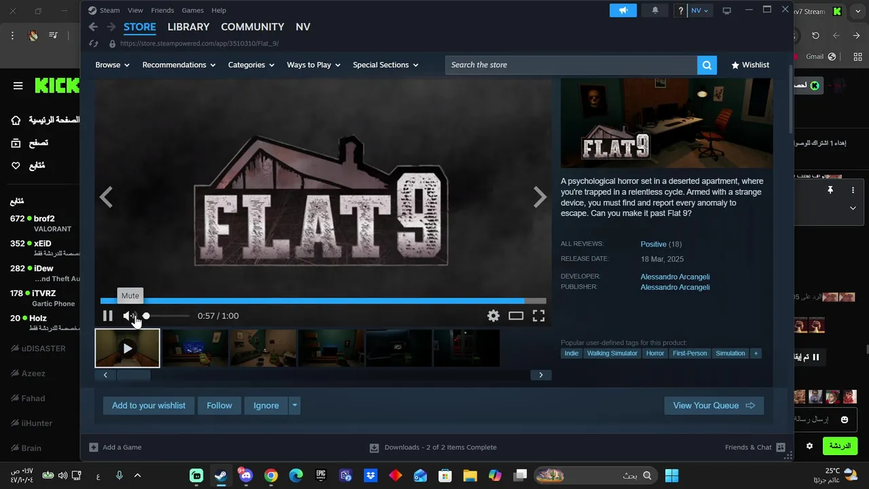The width and height of the screenshot is (869, 489).
Task: Open the Kick hamburger menu
Action: [18, 86]
